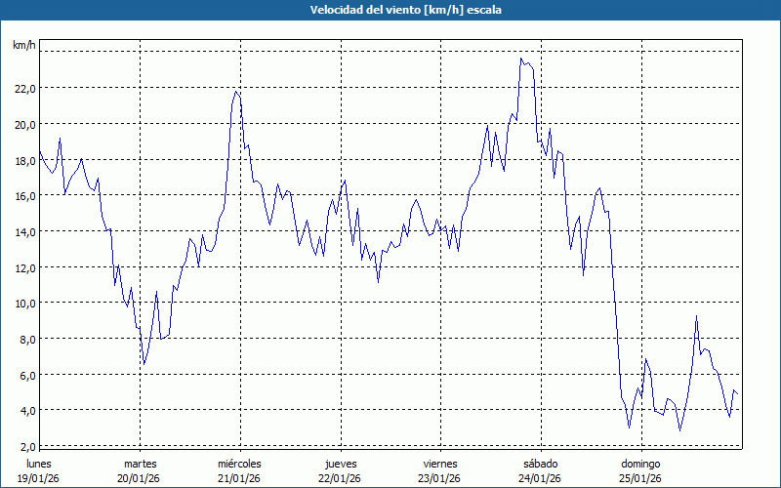Screen dimensions: 781x488
Task: Click the 'domingo' day label
Action: (641, 464)
